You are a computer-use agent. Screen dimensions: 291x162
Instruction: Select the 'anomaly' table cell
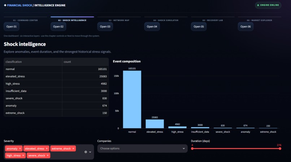[x=33, y=106]
